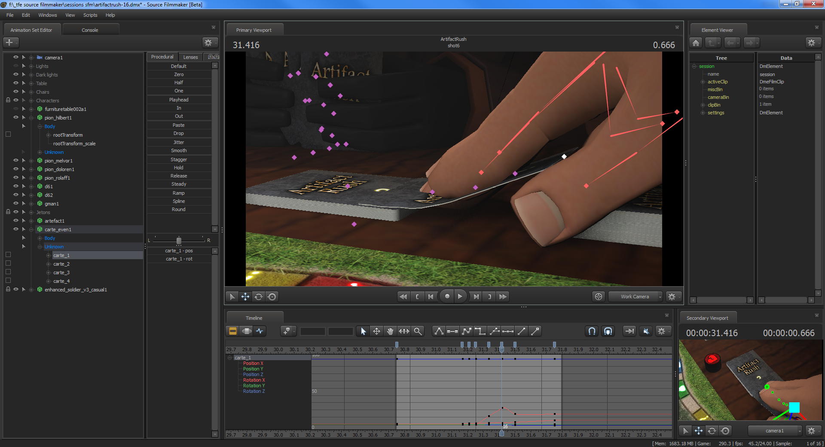Switch timeline to Clip Editor mode
This screenshot has width=825, height=447.
tap(232, 331)
